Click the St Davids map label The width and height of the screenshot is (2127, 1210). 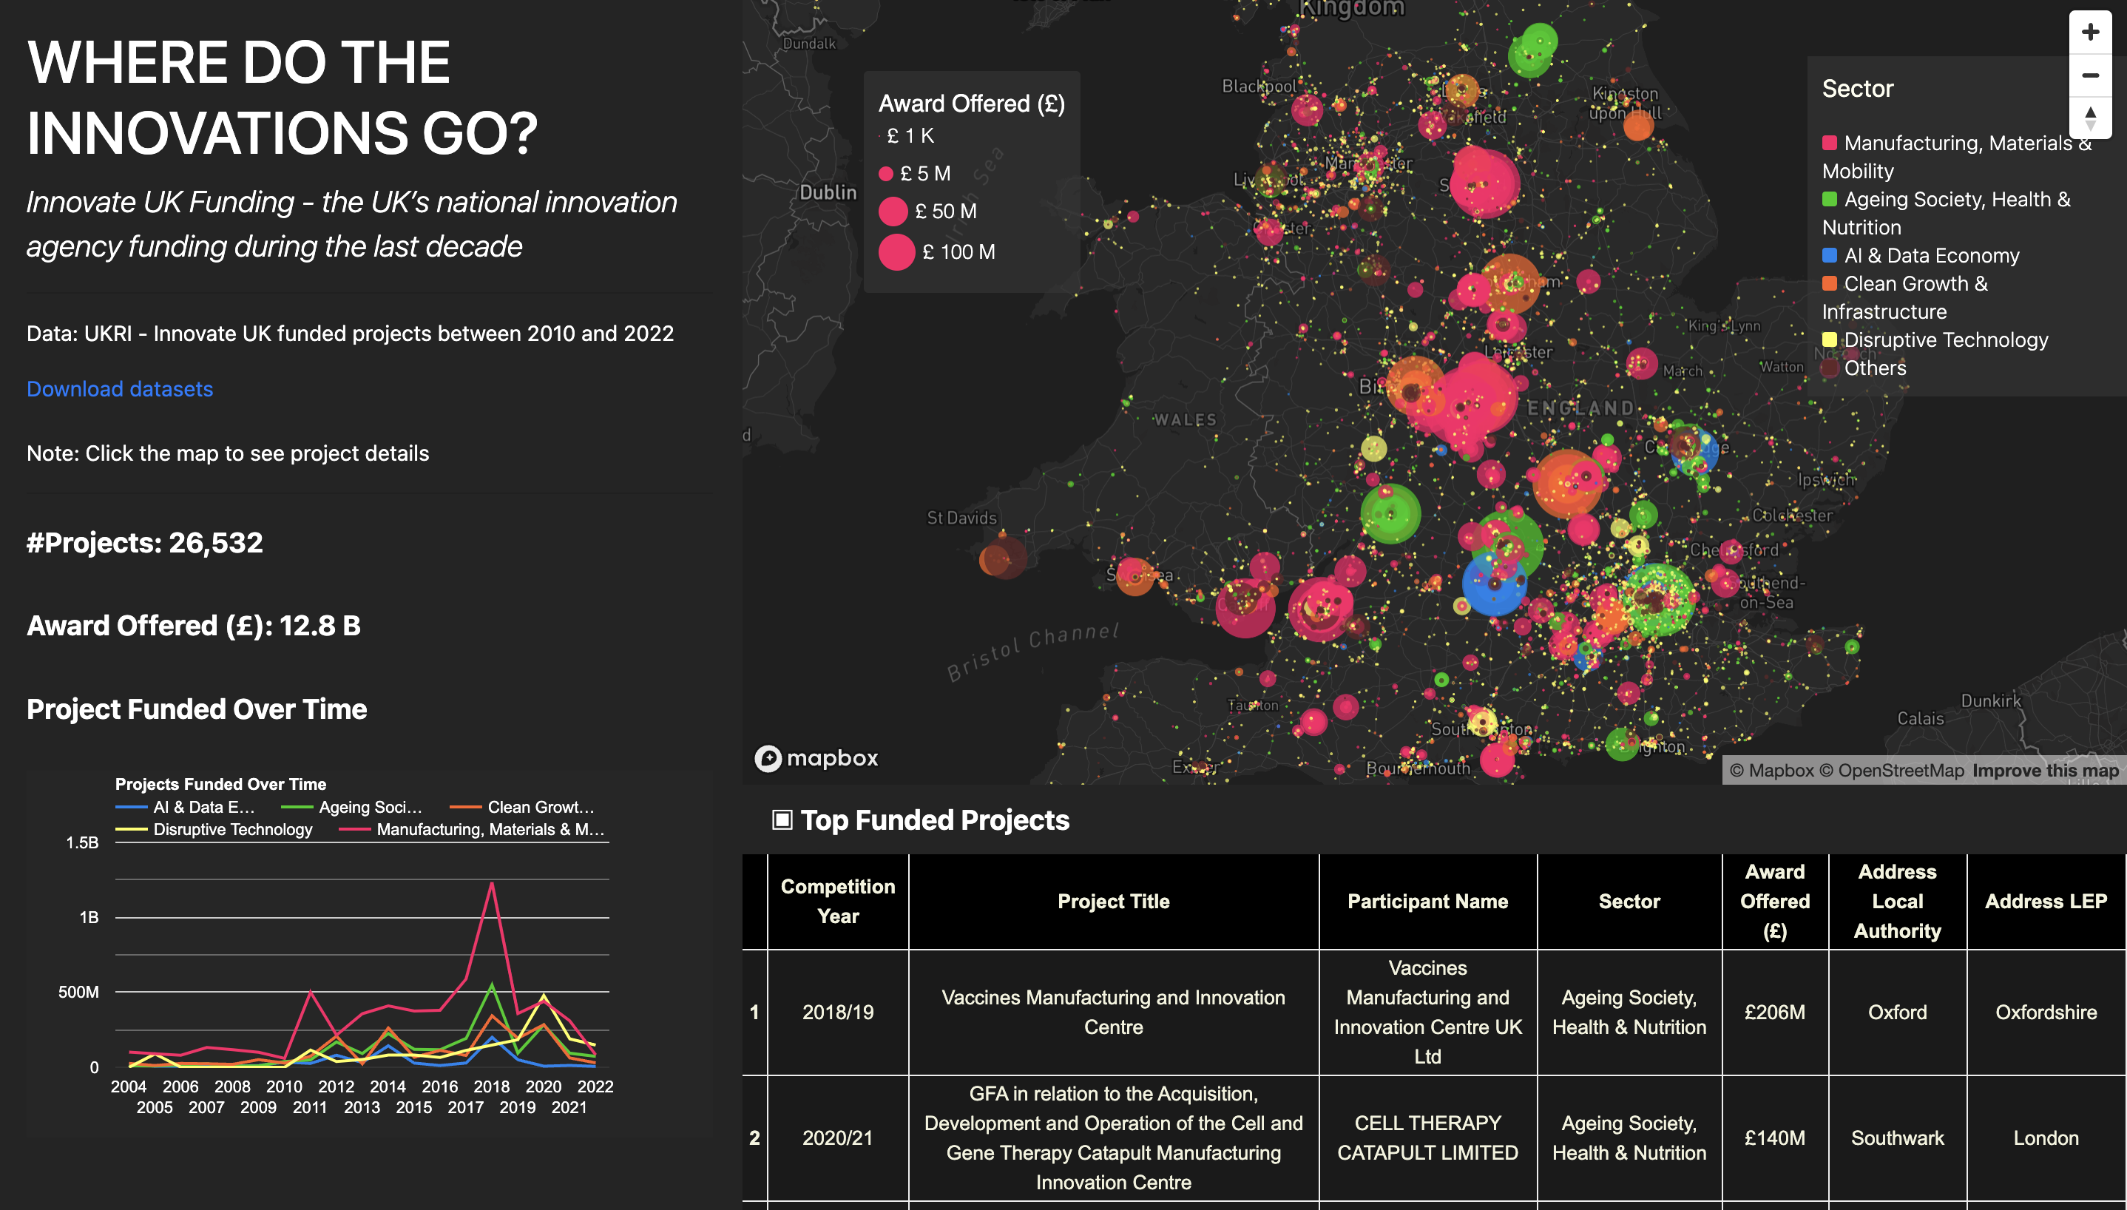pos(961,518)
